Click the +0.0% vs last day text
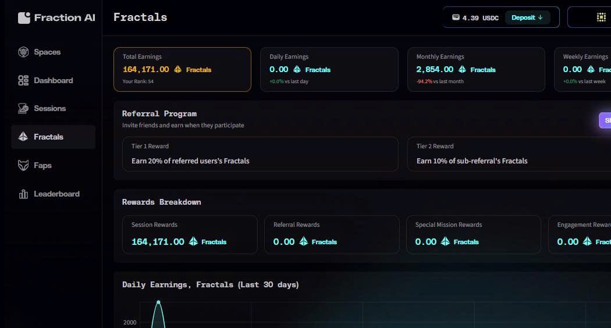This screenshot has width=611, height=328. tap(289, 81)
